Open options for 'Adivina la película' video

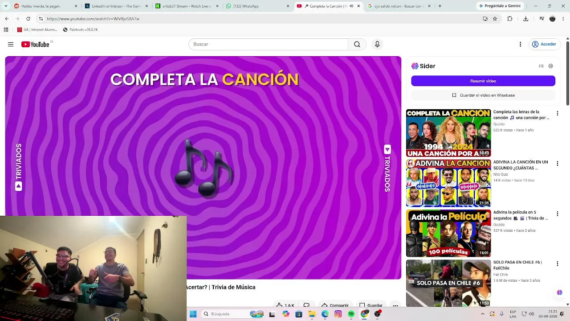point(557,214)
